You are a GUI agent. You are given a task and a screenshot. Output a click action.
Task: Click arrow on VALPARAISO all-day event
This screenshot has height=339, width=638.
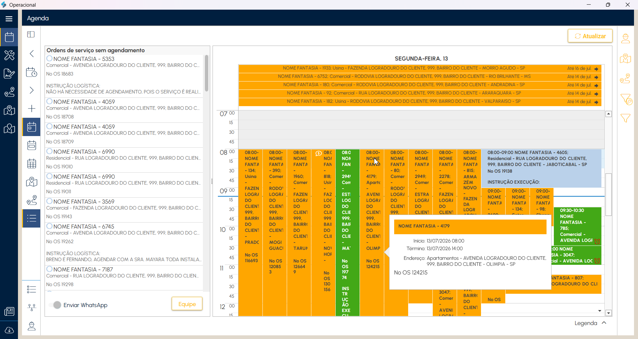coord(596,102)
